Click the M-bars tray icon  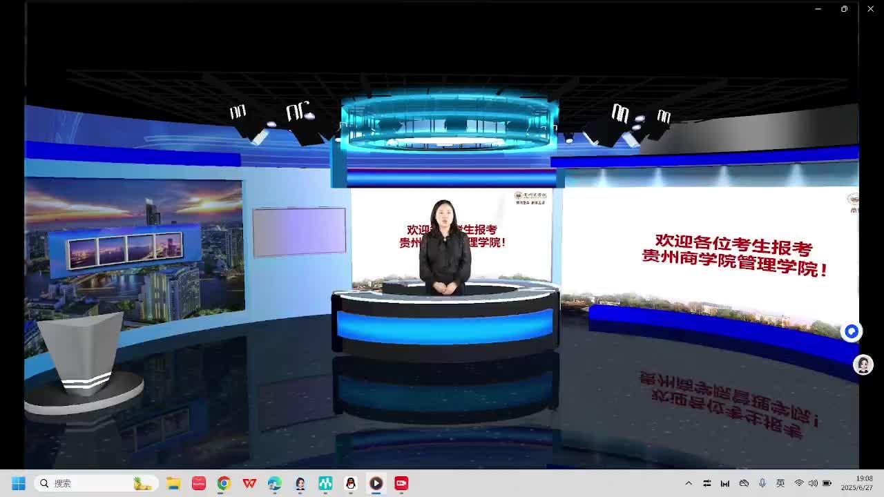[x=725, y=483]
